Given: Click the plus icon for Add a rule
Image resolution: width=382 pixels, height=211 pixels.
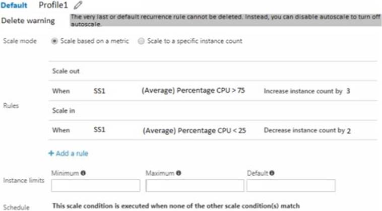Looking at the screenshot, I should (x=51, y=153).
